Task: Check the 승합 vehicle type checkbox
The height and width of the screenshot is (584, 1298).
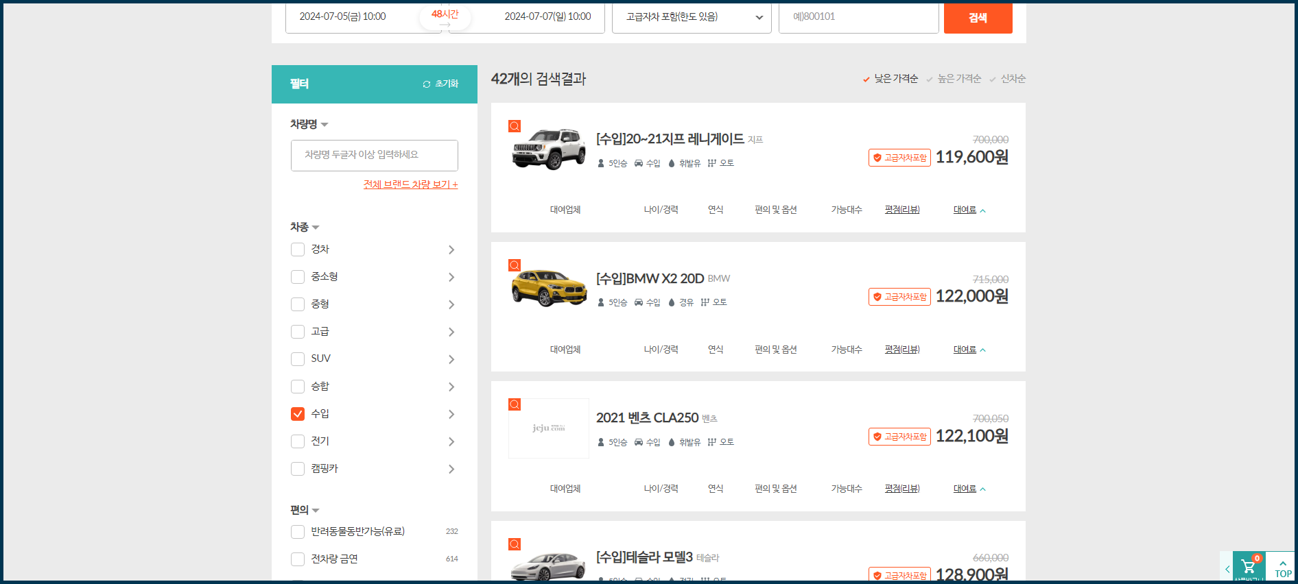Action: pyautogui.click(x=298, y=387)
